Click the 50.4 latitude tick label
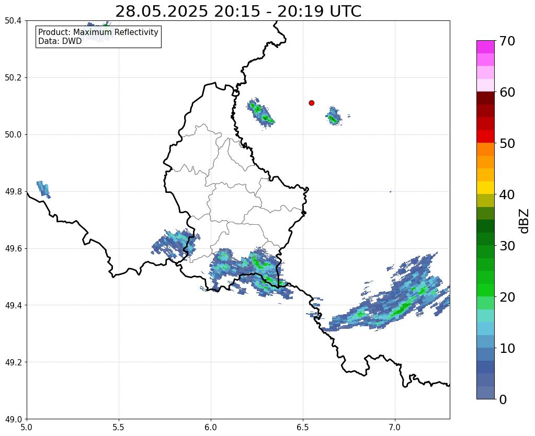 (x=13, y=21)
